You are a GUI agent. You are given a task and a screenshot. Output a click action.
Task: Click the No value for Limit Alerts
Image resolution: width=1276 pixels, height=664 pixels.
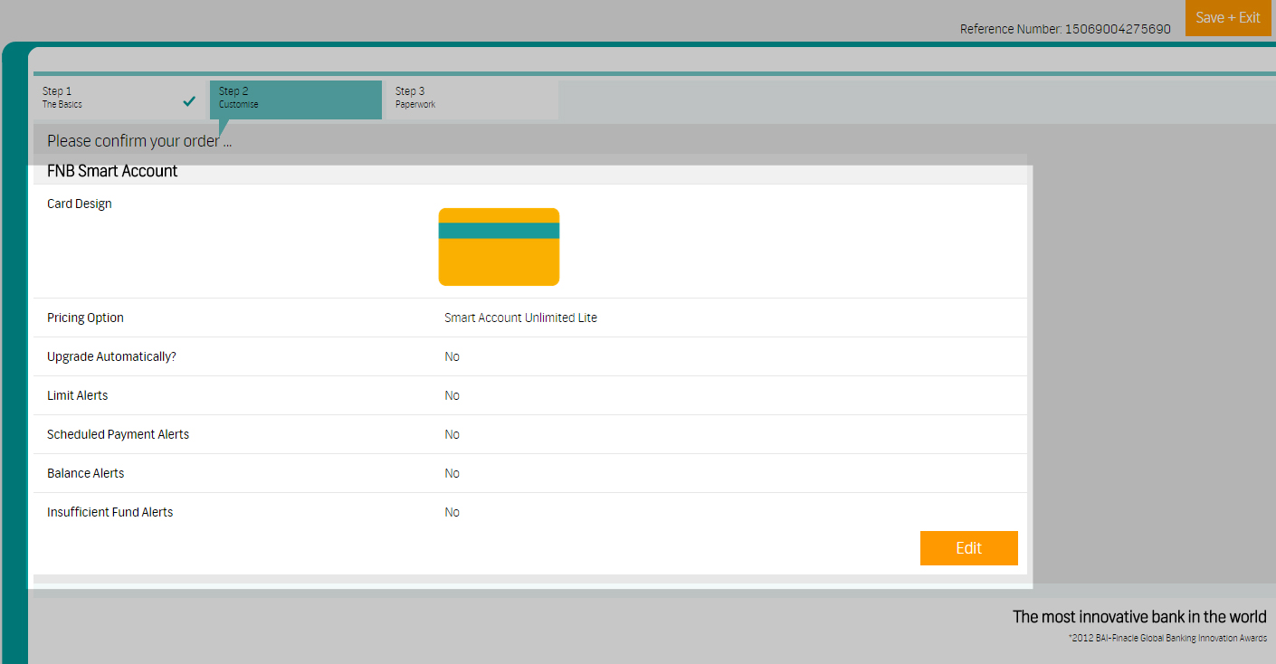(452, 395)
